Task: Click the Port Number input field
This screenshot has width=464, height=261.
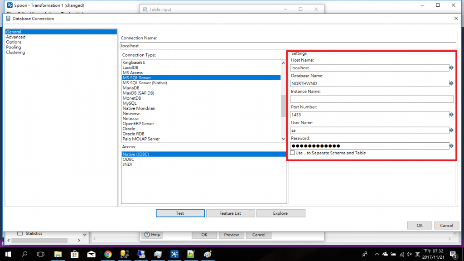Action: coord(370,115)
